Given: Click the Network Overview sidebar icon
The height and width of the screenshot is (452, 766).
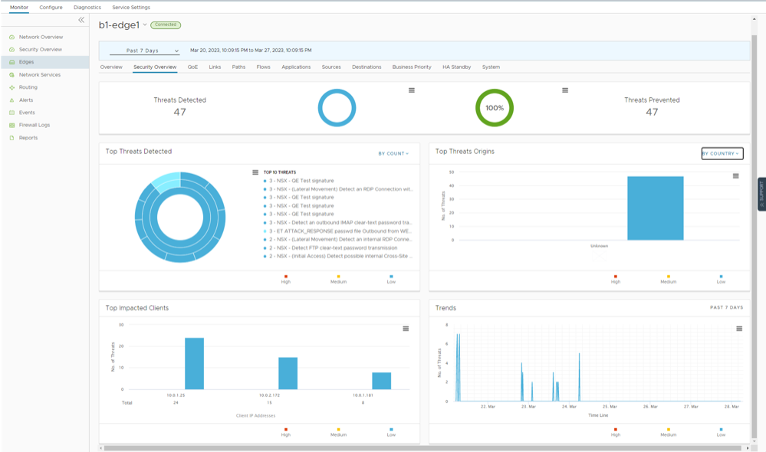Looking at the screenshot, I should (12, 37).
